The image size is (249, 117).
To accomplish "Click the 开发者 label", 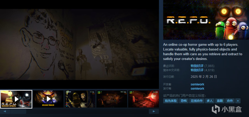I will pos(167,84).
